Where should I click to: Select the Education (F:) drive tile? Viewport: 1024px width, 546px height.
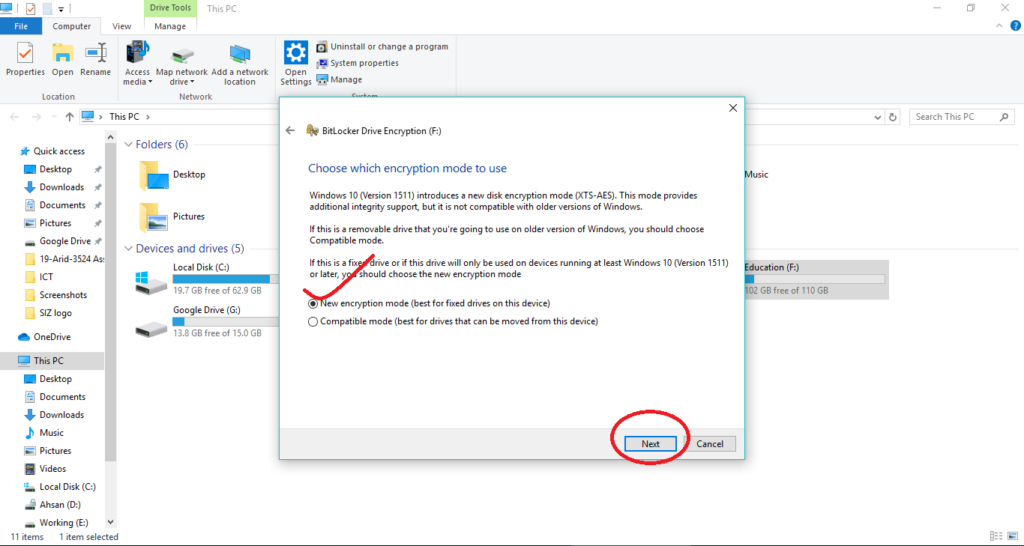[x=816, y=279]
